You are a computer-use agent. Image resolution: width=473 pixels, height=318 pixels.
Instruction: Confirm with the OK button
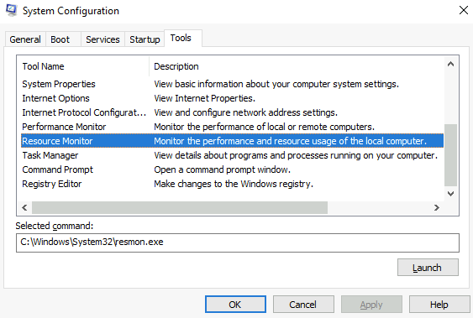point(235,305)
